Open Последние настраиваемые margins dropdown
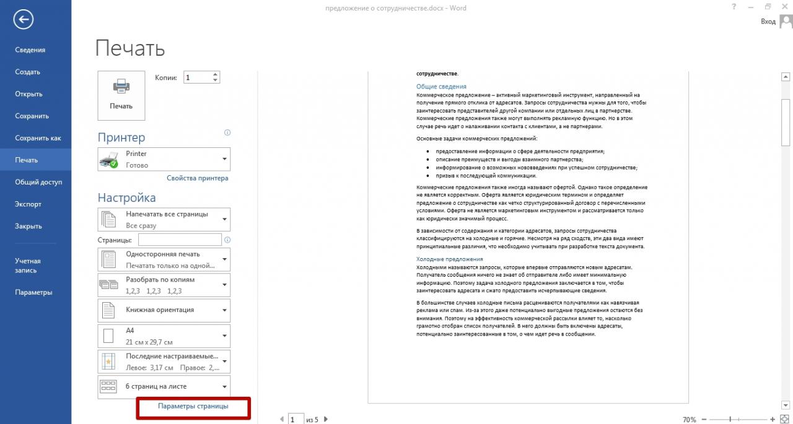Screen dimensions: 793x424 point(164,361)
